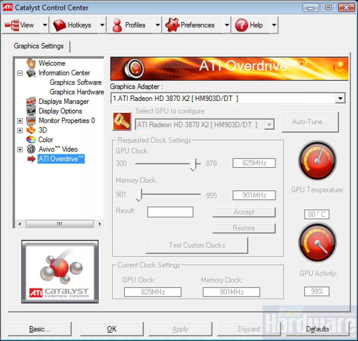Unlock Overdrive with the key icon

(x=122, y=121)
